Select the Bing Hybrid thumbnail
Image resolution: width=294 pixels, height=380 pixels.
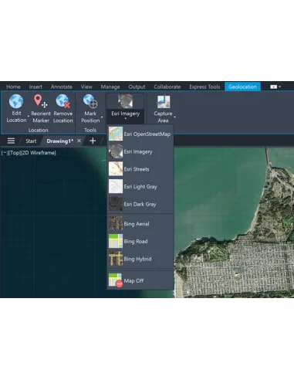[116, 259]
